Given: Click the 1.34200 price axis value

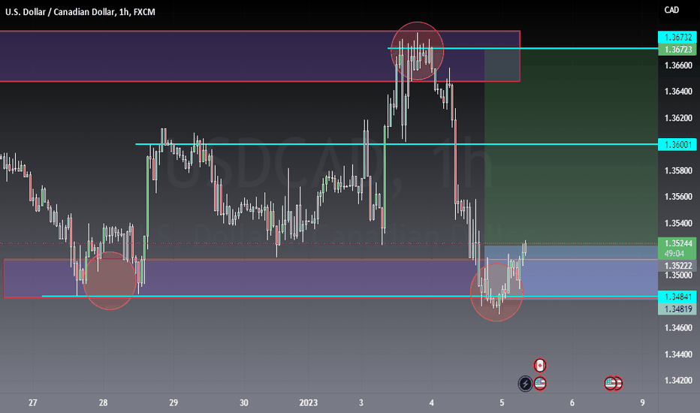Looking at the screenshot, I should [678, 381].
